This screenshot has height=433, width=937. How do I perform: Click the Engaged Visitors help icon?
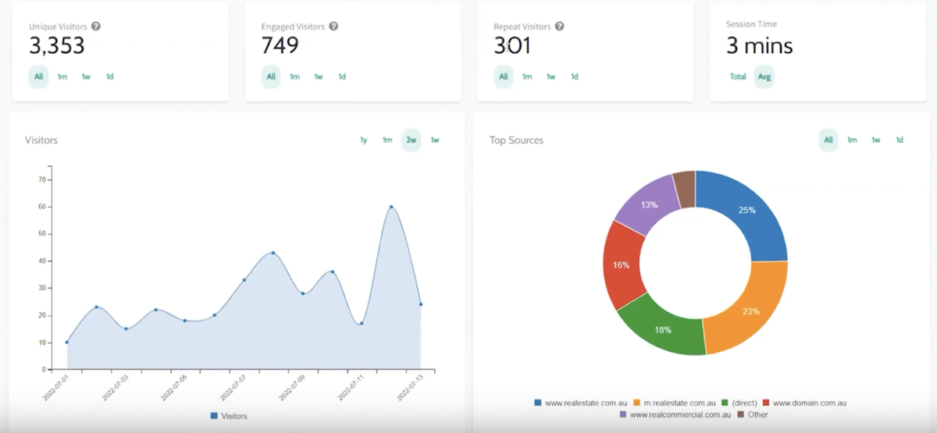pyautogui.click(x=333, y=27)
